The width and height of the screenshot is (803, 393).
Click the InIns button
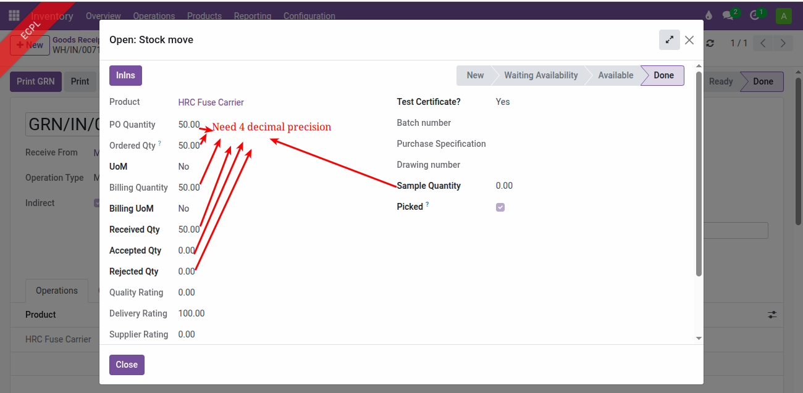click(x=126, y=76)
